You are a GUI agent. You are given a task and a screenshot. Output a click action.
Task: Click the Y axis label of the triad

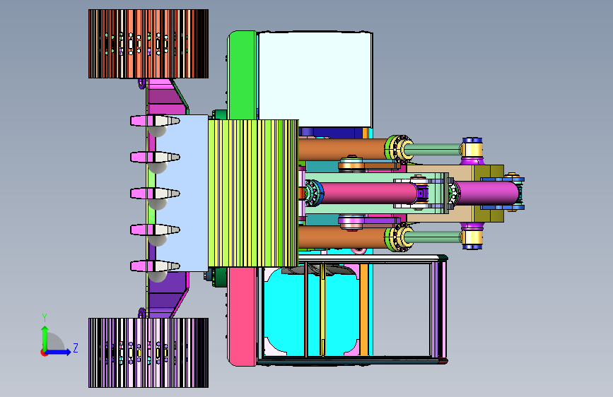(45, 317)
